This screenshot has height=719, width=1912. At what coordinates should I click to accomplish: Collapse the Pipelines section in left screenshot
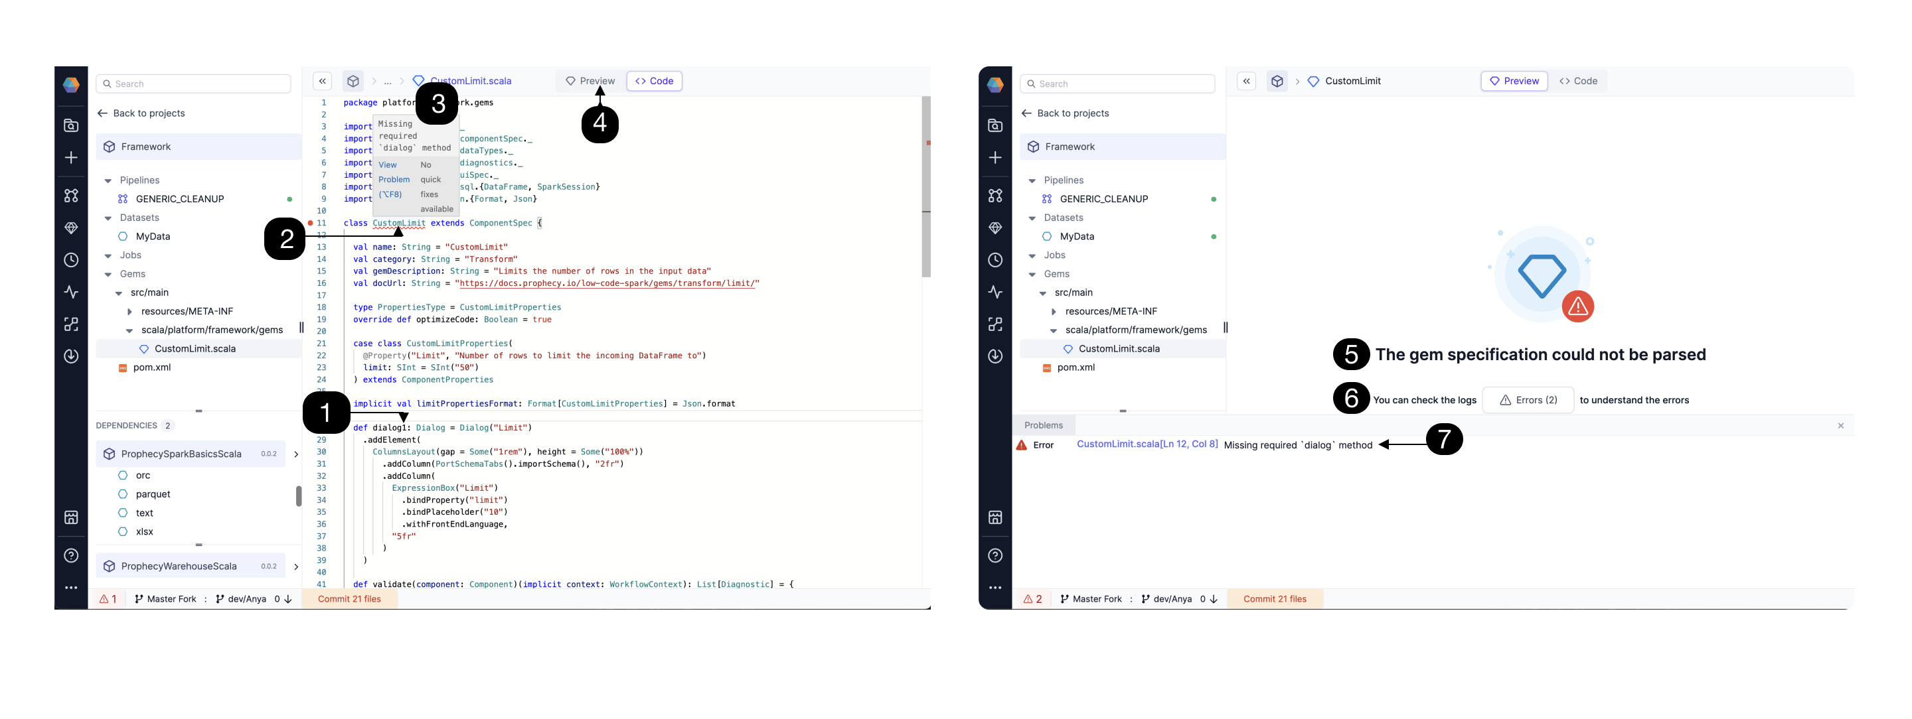[x=108, y=180]
